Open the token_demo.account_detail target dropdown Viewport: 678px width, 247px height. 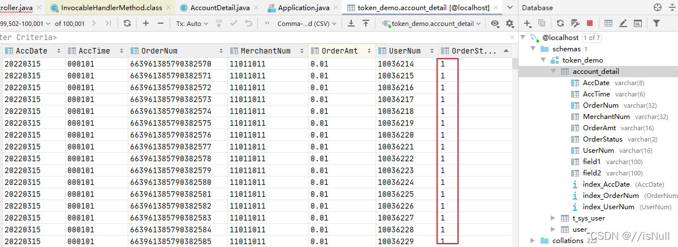431,24
